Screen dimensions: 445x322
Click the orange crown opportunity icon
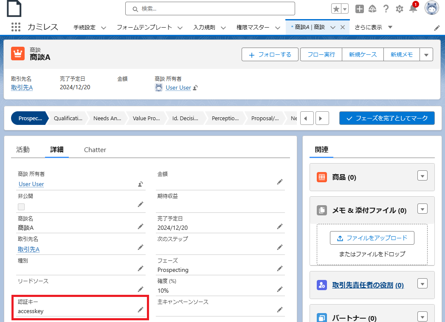(x=18, y=54)
